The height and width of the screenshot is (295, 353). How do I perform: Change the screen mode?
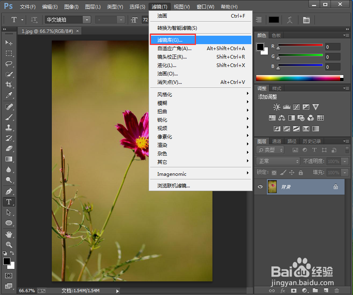[9, 286]
